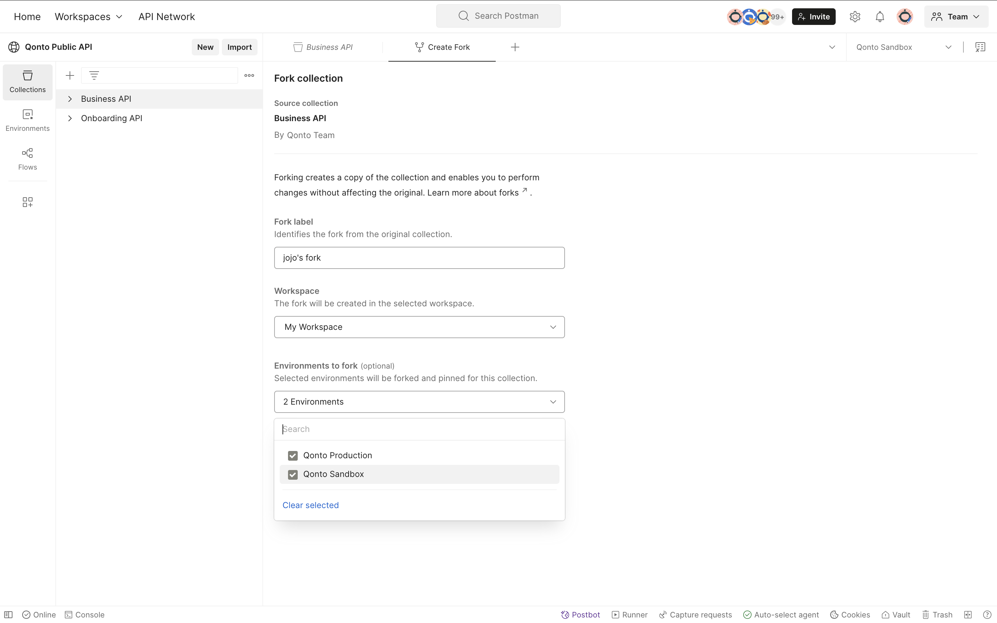Image resolution: width=997 pixels, height=623 pixels.
Task: Collapse the 2 Environments dropdown
Action: pyautogui.click(x=419, y=402)
